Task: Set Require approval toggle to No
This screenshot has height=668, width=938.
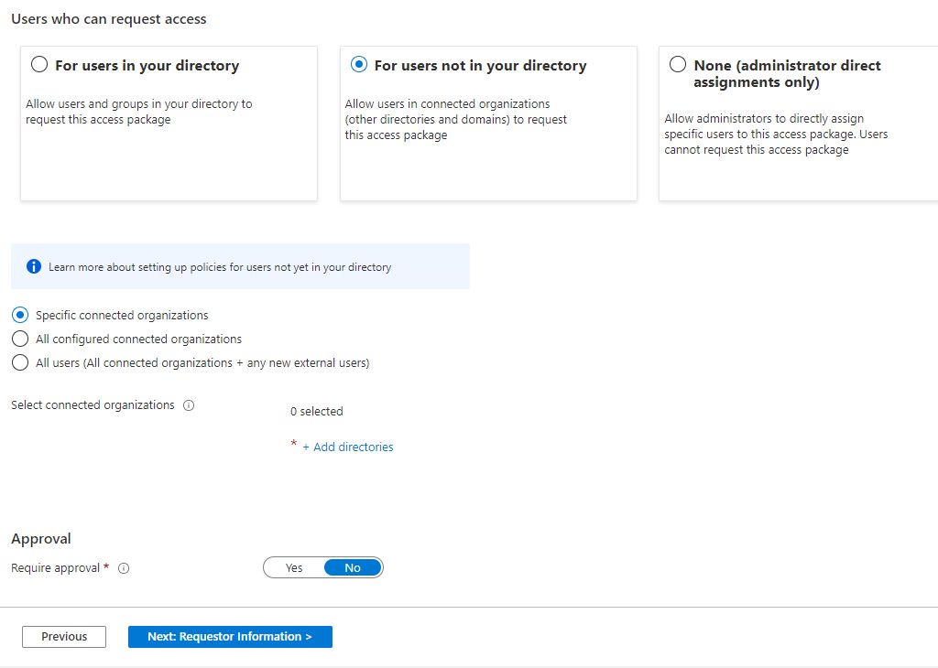Action: (353, 568)
